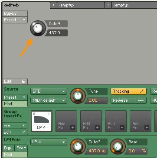
Task: Click arrow button before second <empty> tab
Action: 108,5
